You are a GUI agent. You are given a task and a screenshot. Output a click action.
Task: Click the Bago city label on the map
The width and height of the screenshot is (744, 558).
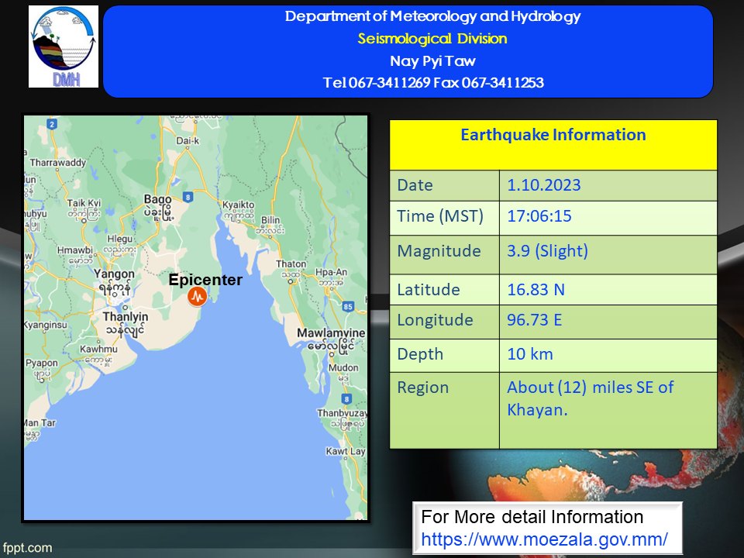(x=157, y=200)
